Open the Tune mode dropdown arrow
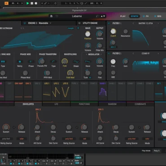The image size is (166, 166). (x=90, y=78)
